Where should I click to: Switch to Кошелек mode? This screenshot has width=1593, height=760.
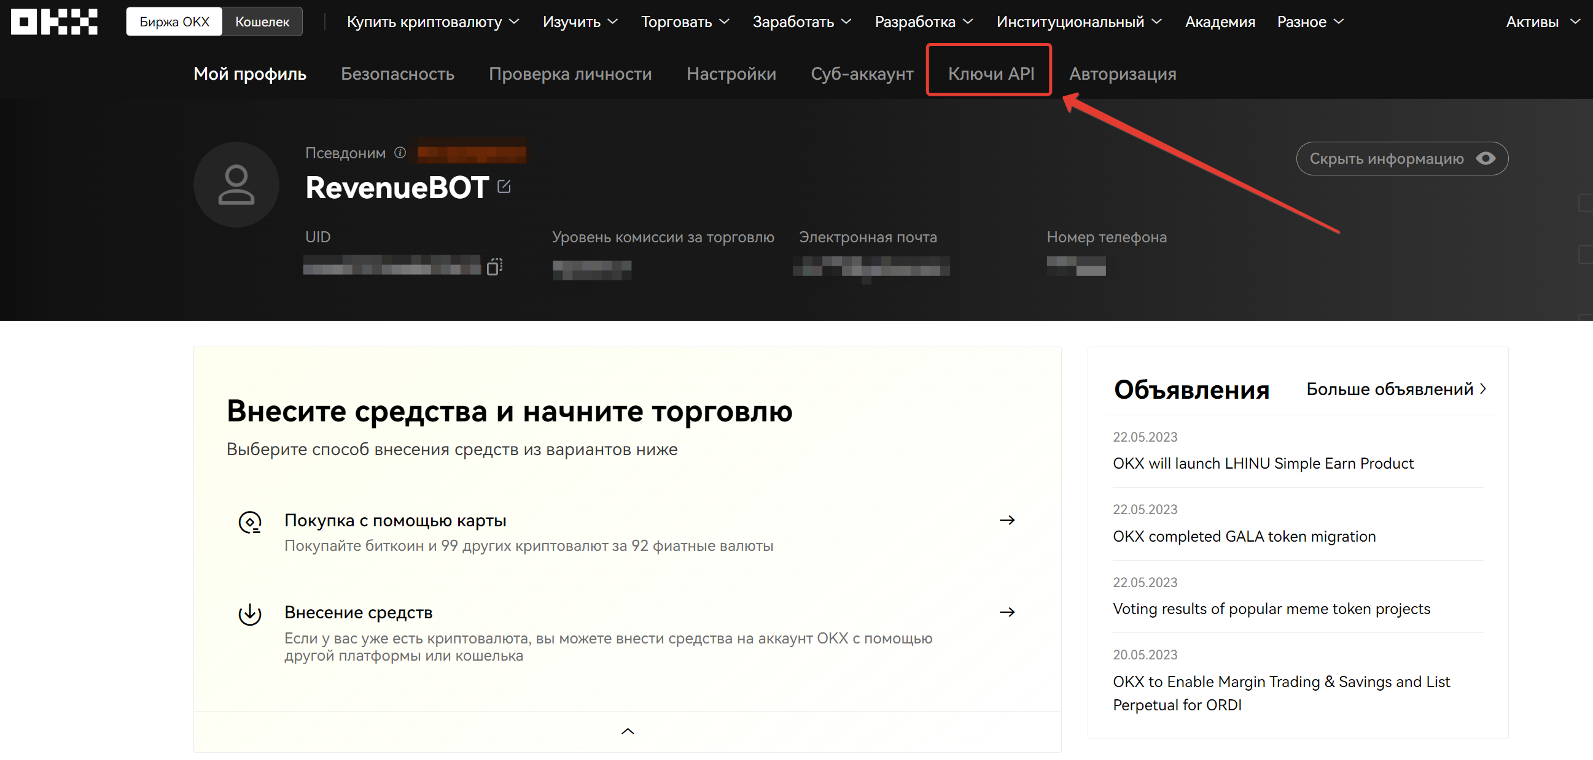pos(262,21)
